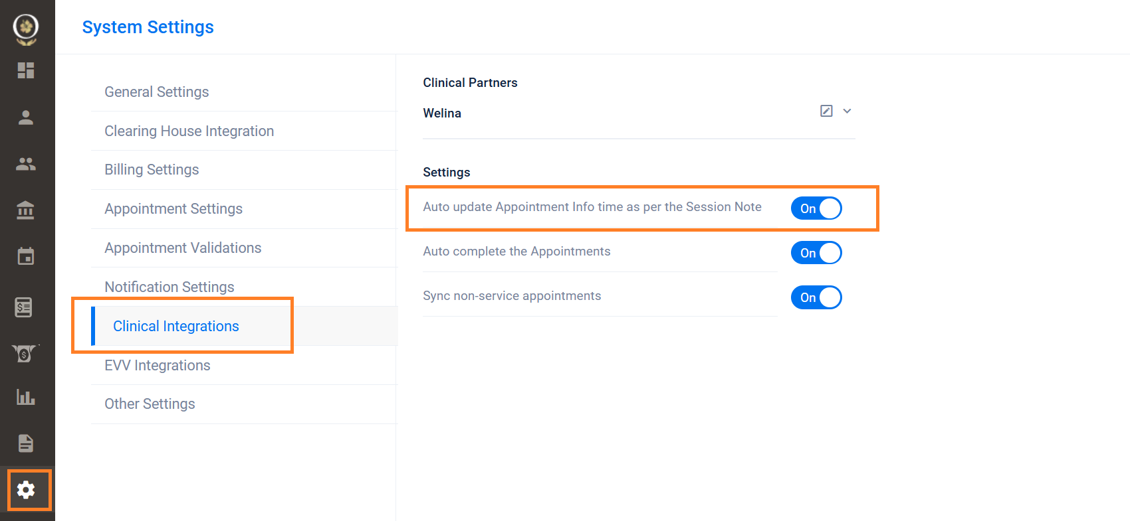Screen dimensions: 1130x521
Task: Expand the Welina partner chevron
Action: coord(847,111)
